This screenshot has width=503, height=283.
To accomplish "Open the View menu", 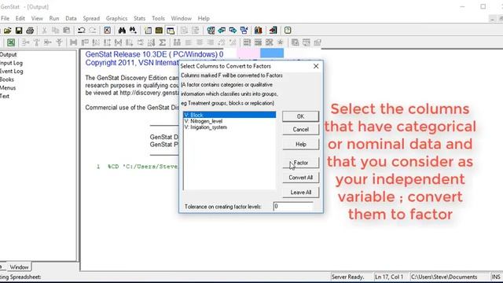I will pos(37,18).
